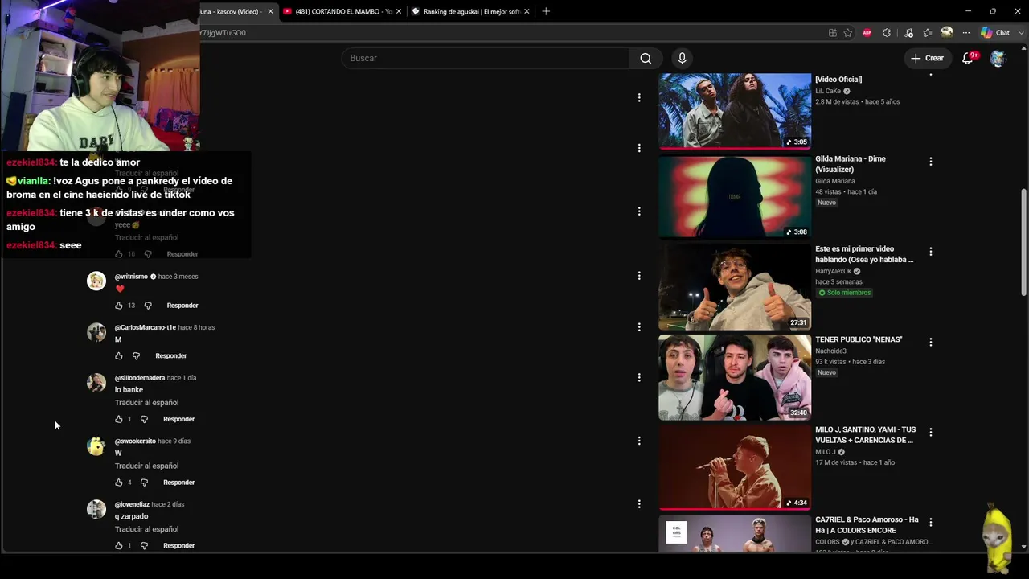Reply to @vritnismo's comment
The height and width of the screenshot is (579, 1029).
point(182,306)
